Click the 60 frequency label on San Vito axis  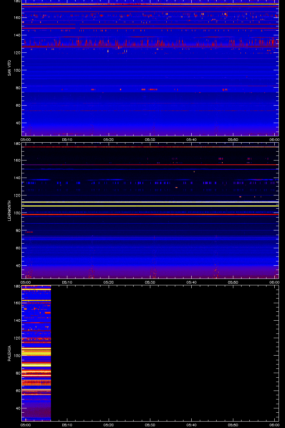[x=18, y=106]
